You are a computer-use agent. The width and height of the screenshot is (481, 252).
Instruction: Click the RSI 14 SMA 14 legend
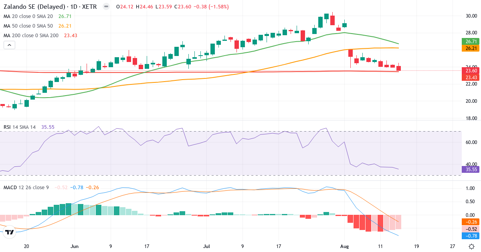coord(20,127)
